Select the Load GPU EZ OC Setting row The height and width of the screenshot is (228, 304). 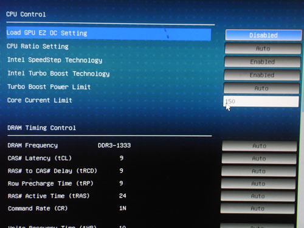(x=109, y=33)
